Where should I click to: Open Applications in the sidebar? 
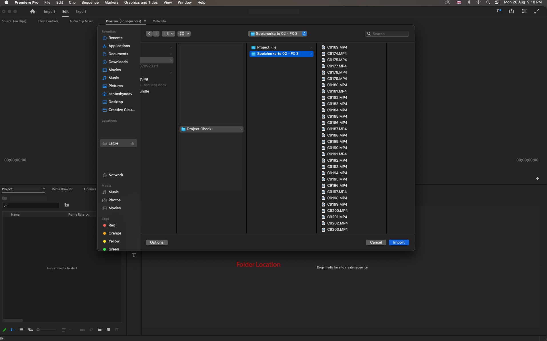tap(118, 46)
